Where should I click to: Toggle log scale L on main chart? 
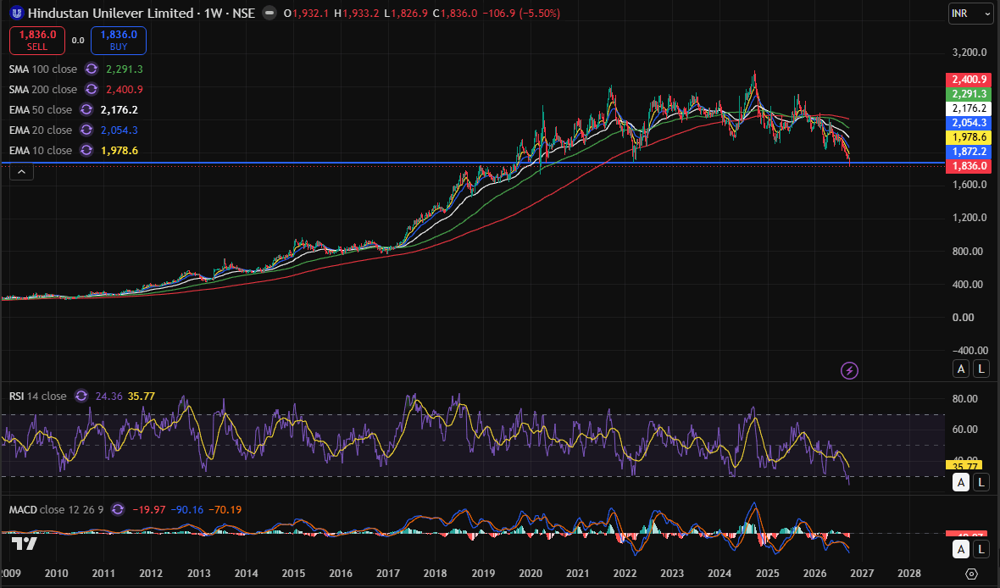click(x=981, y=369)
